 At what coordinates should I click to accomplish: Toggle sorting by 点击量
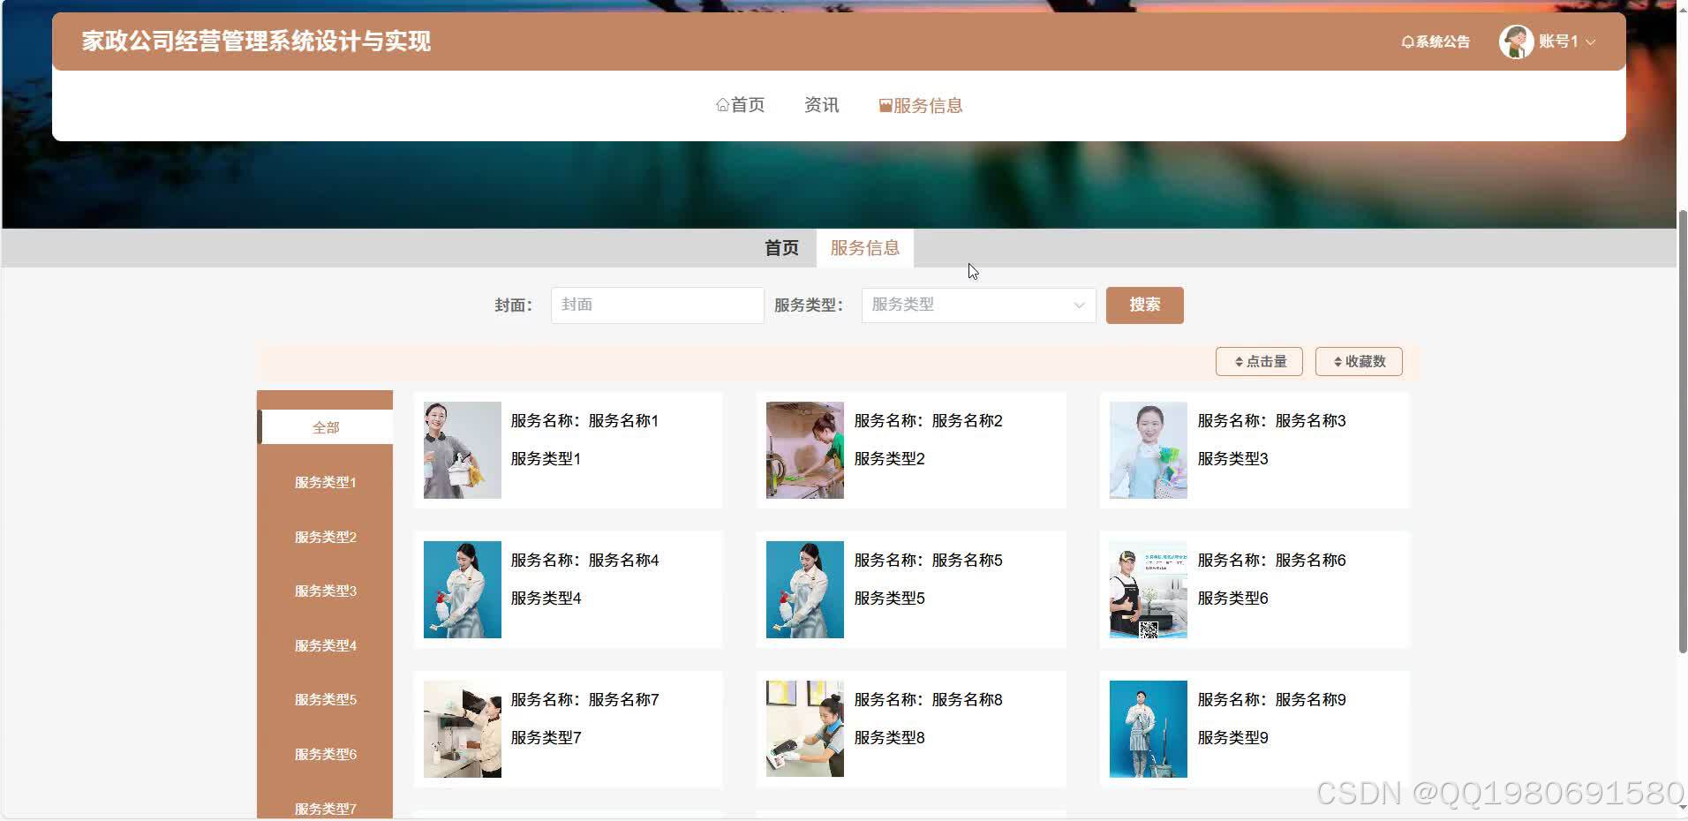(x=1259, y=361)
